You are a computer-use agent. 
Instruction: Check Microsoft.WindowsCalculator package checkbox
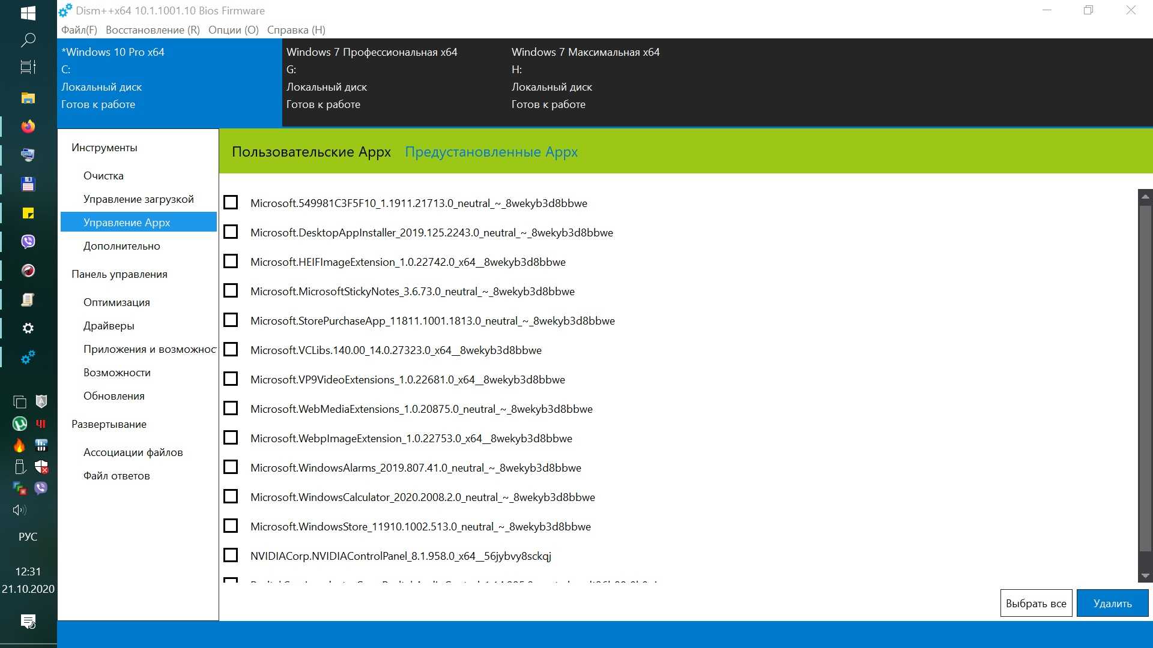(231, 497)
